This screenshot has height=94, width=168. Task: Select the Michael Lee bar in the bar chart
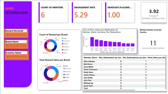(x=110, y=44)
